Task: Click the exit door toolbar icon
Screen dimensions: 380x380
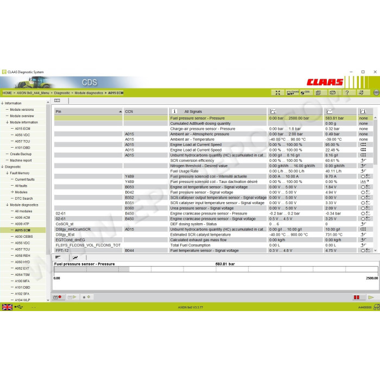Action: (362, 93)
